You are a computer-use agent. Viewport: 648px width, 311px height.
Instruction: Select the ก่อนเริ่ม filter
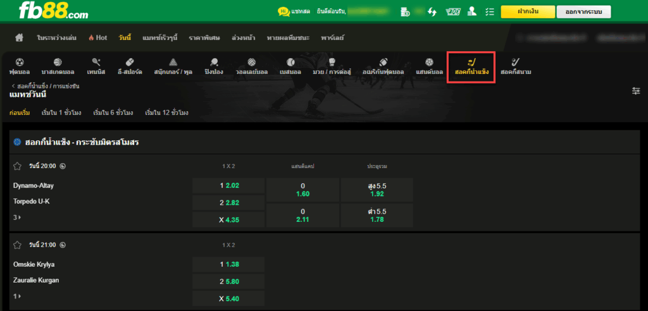coord(20,113)
